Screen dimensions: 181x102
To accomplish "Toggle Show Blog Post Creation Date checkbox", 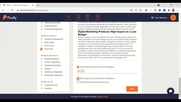I will 78,78.
